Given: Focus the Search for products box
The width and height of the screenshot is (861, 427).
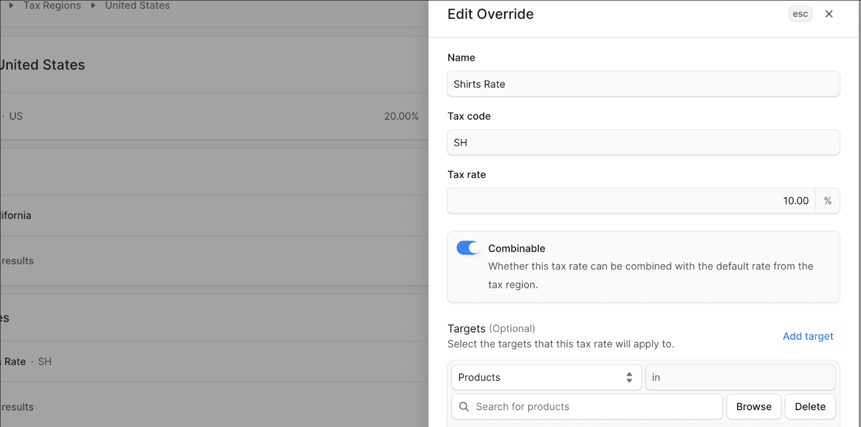Looking at the screenshot, I should (x=587, y=407).
